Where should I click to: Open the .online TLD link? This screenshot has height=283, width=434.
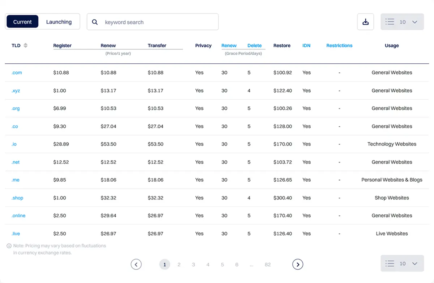coord(18,216)
